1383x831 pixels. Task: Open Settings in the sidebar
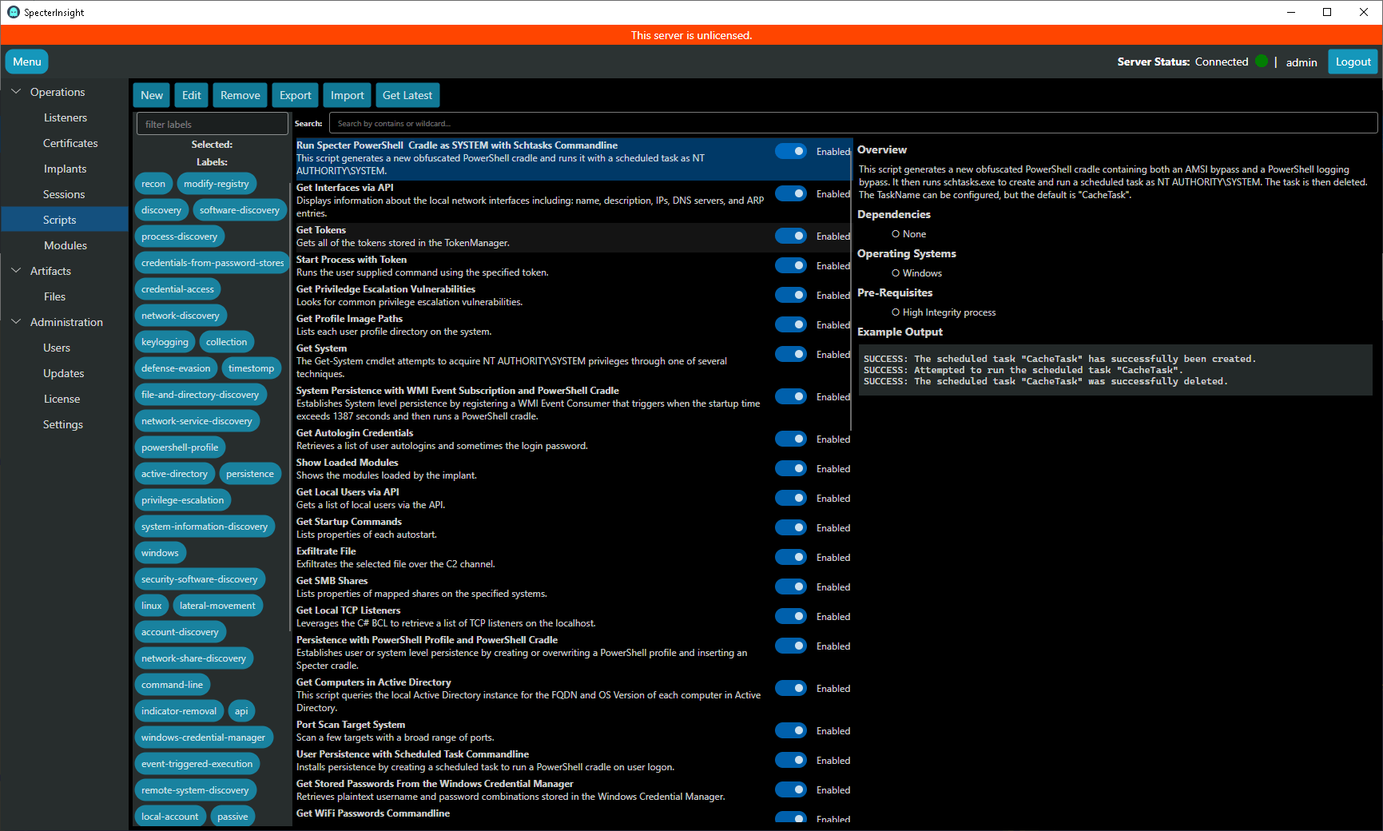coord(65,424)
